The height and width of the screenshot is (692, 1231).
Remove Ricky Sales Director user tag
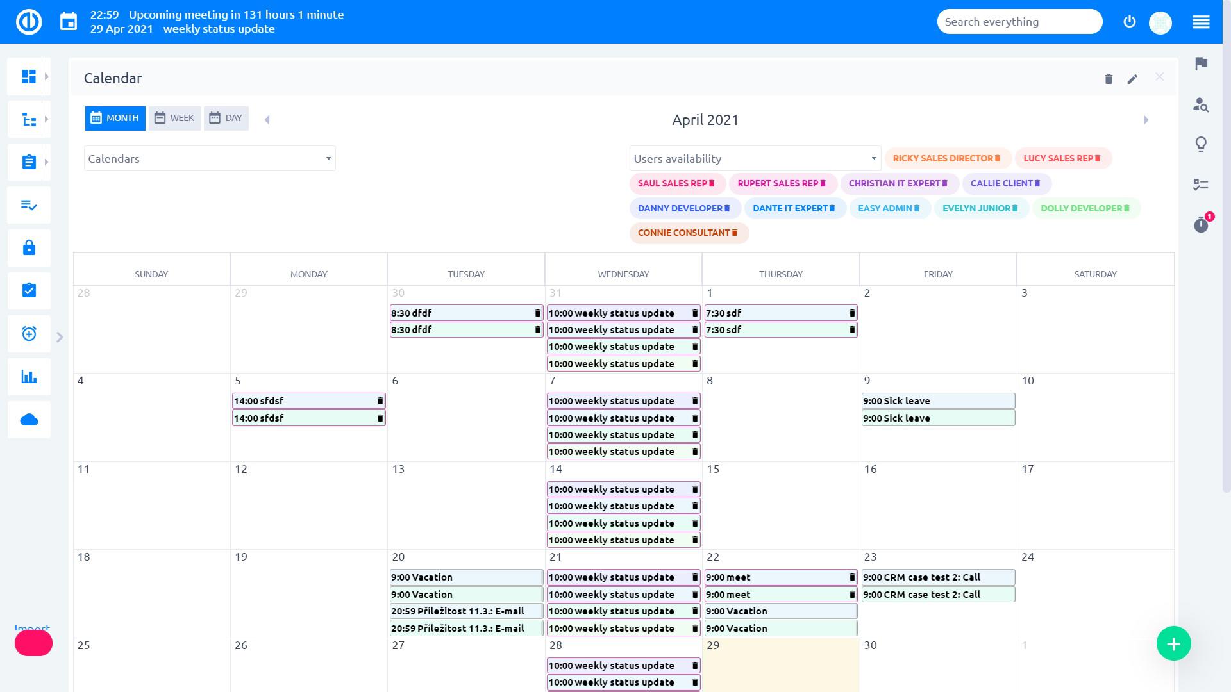tap(998, 158)
